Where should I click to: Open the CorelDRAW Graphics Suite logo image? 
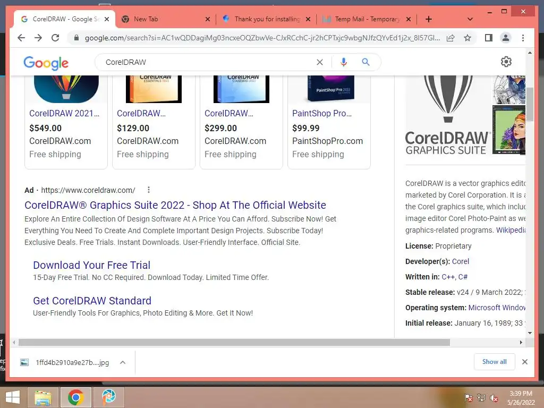(x=447, y=115)
